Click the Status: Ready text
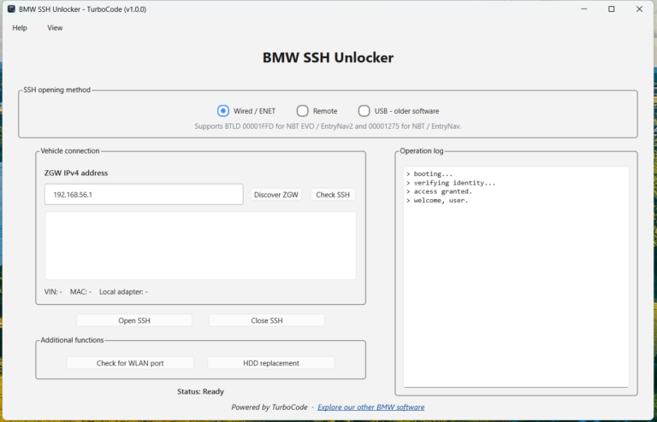Screen dimensions: 657x422 coord(200,391)
